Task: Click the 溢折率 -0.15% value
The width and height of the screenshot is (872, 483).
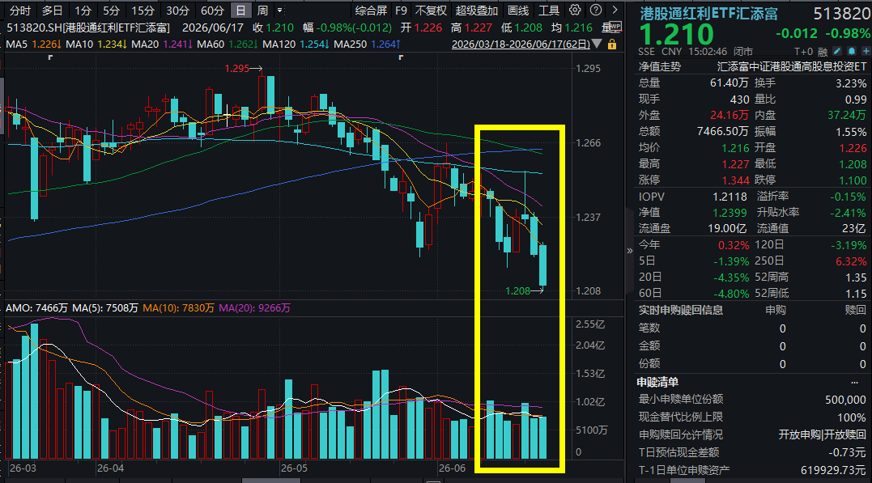Action: (x=848, y=197)
